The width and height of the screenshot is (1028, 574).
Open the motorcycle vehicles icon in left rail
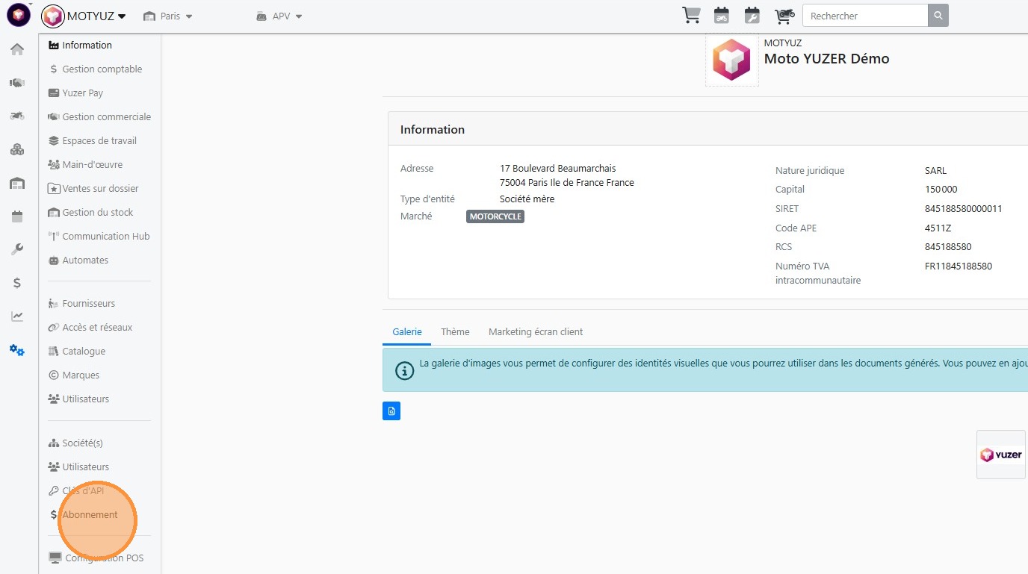click(17, 116)
